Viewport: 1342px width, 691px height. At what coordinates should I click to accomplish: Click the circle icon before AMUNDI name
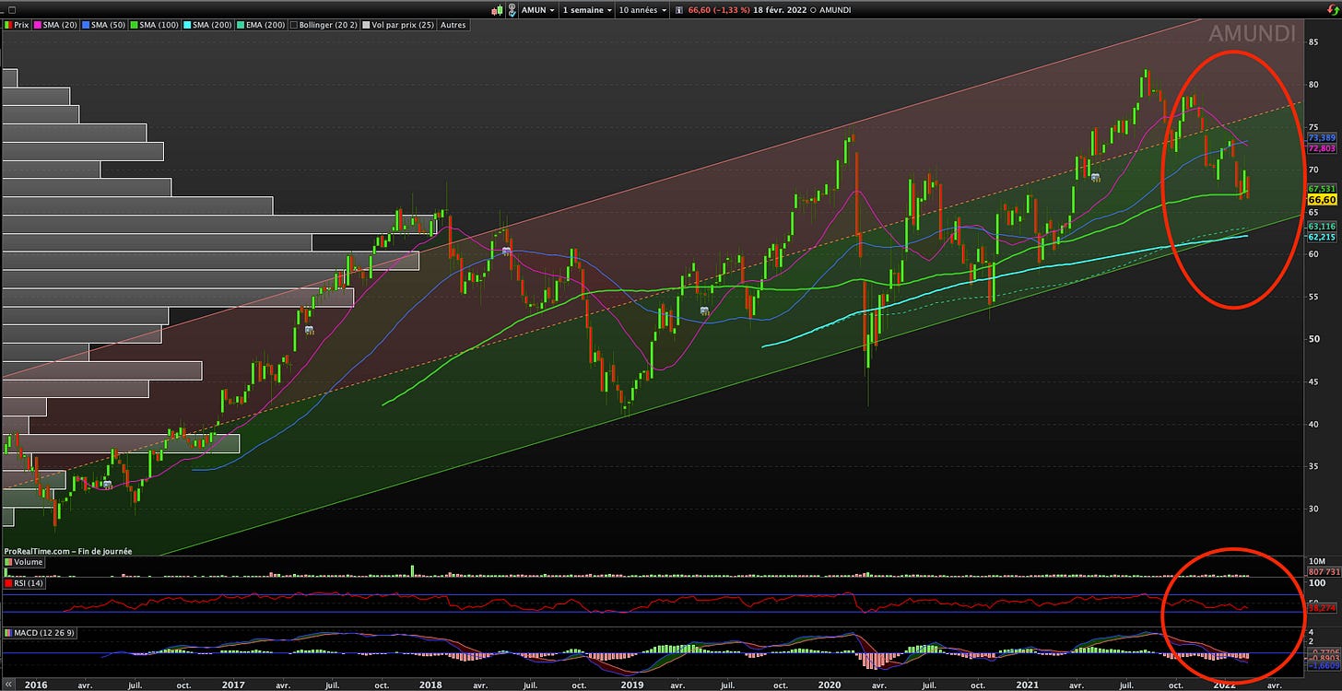[813, 10]
